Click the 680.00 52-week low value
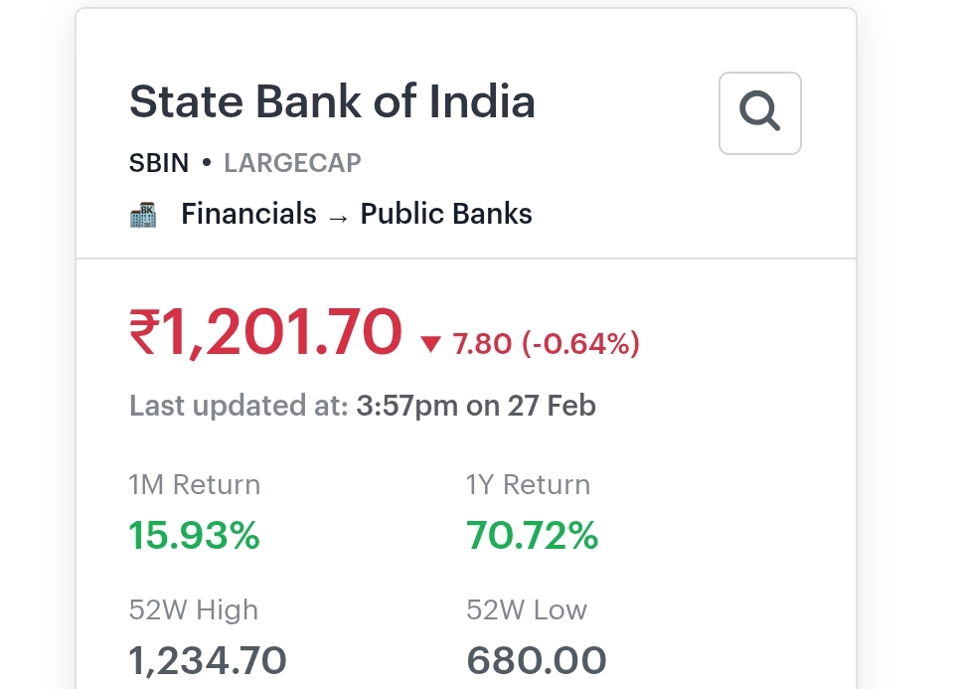 click(x=536, y=659)
